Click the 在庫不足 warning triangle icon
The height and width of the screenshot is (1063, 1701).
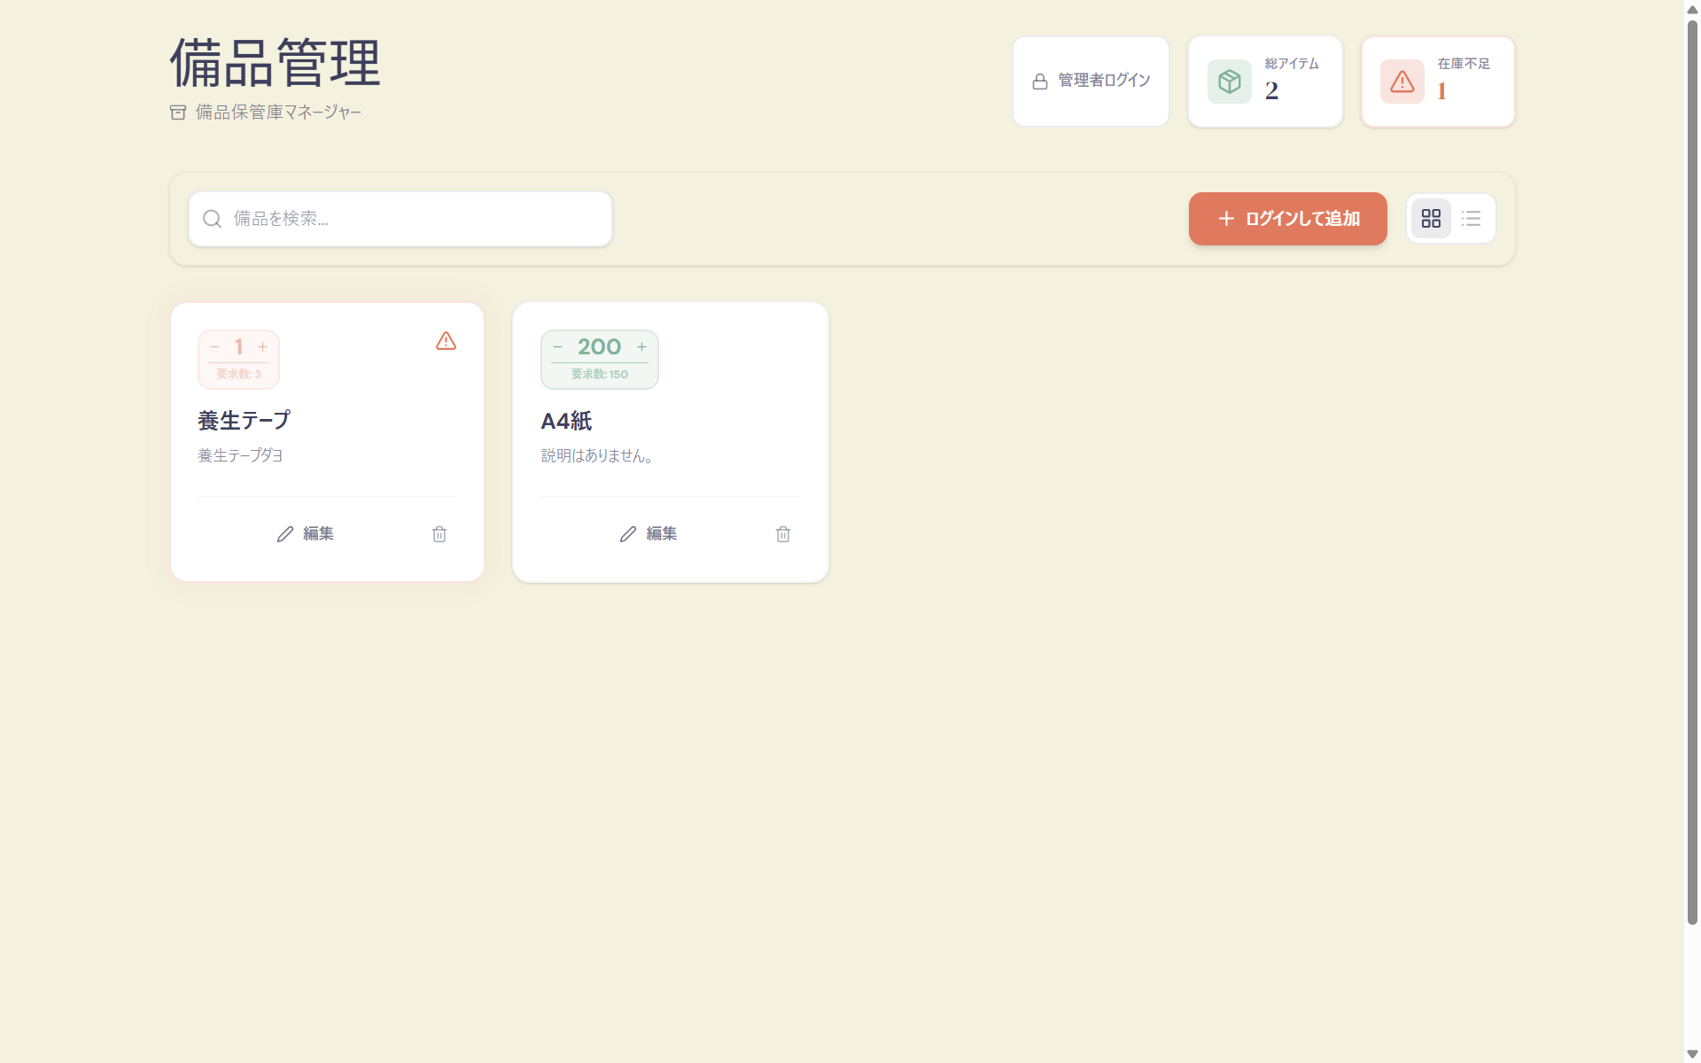point(1402,81)
